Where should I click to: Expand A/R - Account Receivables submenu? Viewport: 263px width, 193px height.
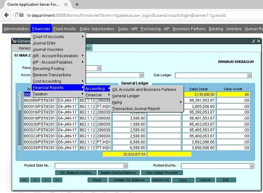coord(58,56)
